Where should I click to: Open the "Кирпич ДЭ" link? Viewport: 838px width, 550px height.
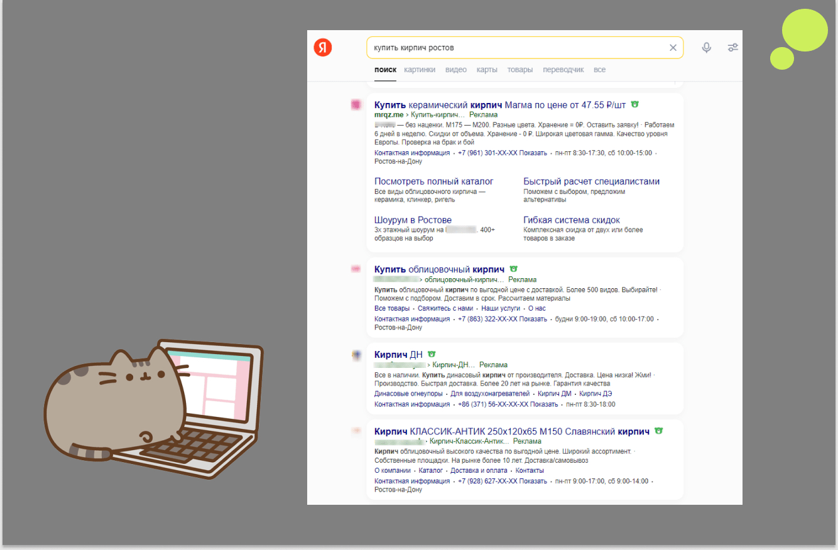(596, 394)
